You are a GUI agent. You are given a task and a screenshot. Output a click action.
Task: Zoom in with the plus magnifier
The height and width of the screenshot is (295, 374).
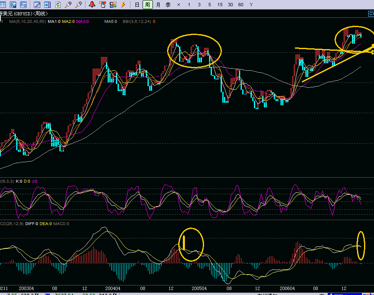(x=69, y=5)
